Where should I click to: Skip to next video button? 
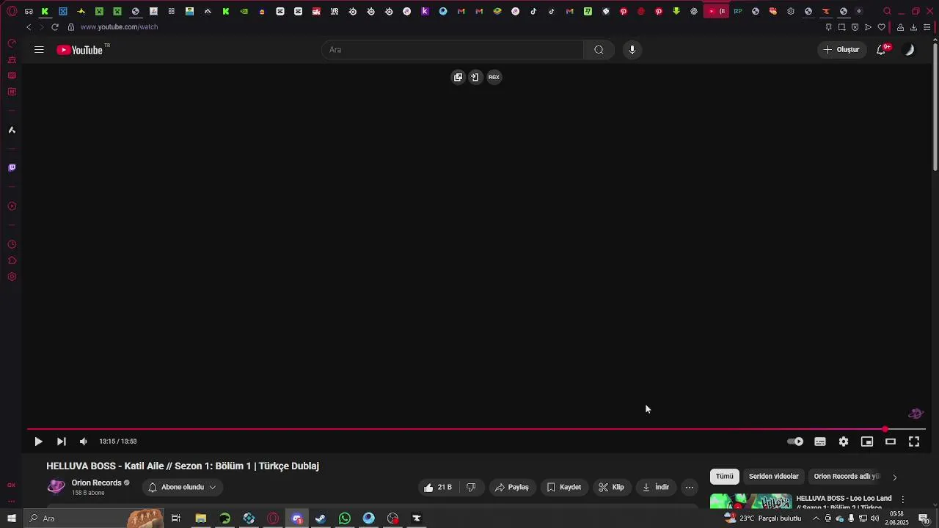(62, 441)
